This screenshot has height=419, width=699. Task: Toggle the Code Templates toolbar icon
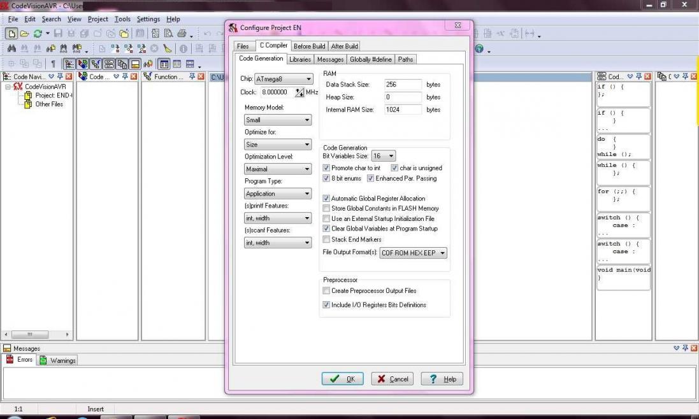tap(109, 64)
